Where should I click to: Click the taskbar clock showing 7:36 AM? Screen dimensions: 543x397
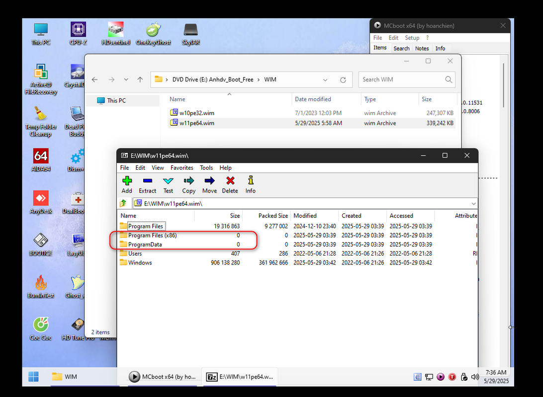[x=496, y=377]
